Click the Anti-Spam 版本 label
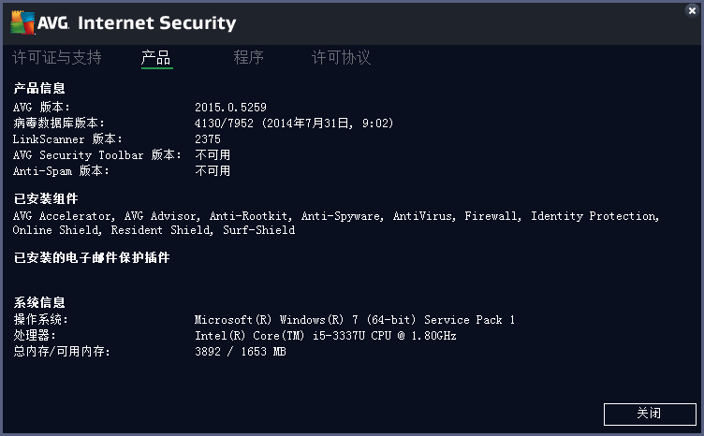This screenshot has height=436, width=704. pyautogui.click(x=61, y=171)
